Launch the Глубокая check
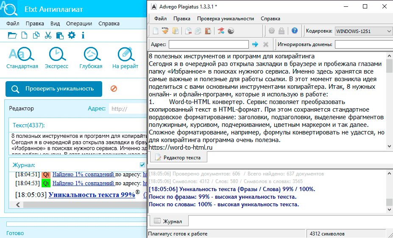 point(91,58)
